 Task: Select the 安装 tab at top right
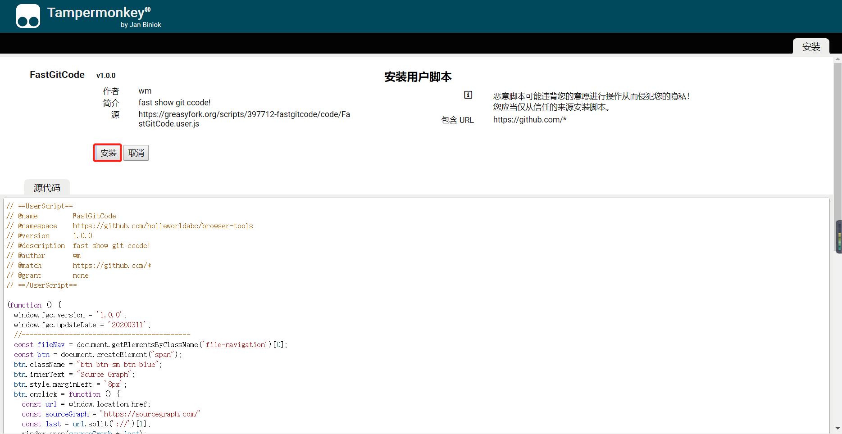coord(811,47)
